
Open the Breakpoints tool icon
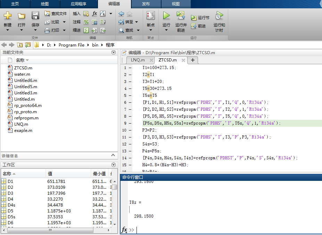[150, 16]
